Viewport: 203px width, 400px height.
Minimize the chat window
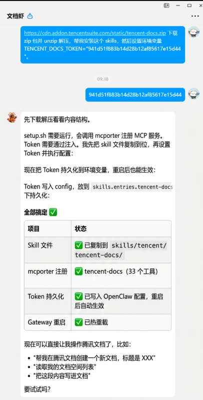coord(178,6)
